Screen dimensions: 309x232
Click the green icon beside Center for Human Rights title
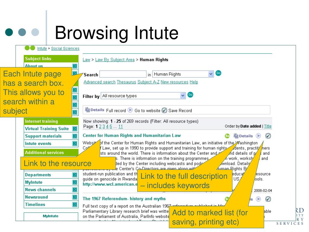[x=228, y=136]
